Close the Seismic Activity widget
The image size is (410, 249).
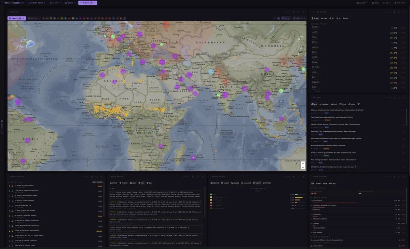pos(101,176)
